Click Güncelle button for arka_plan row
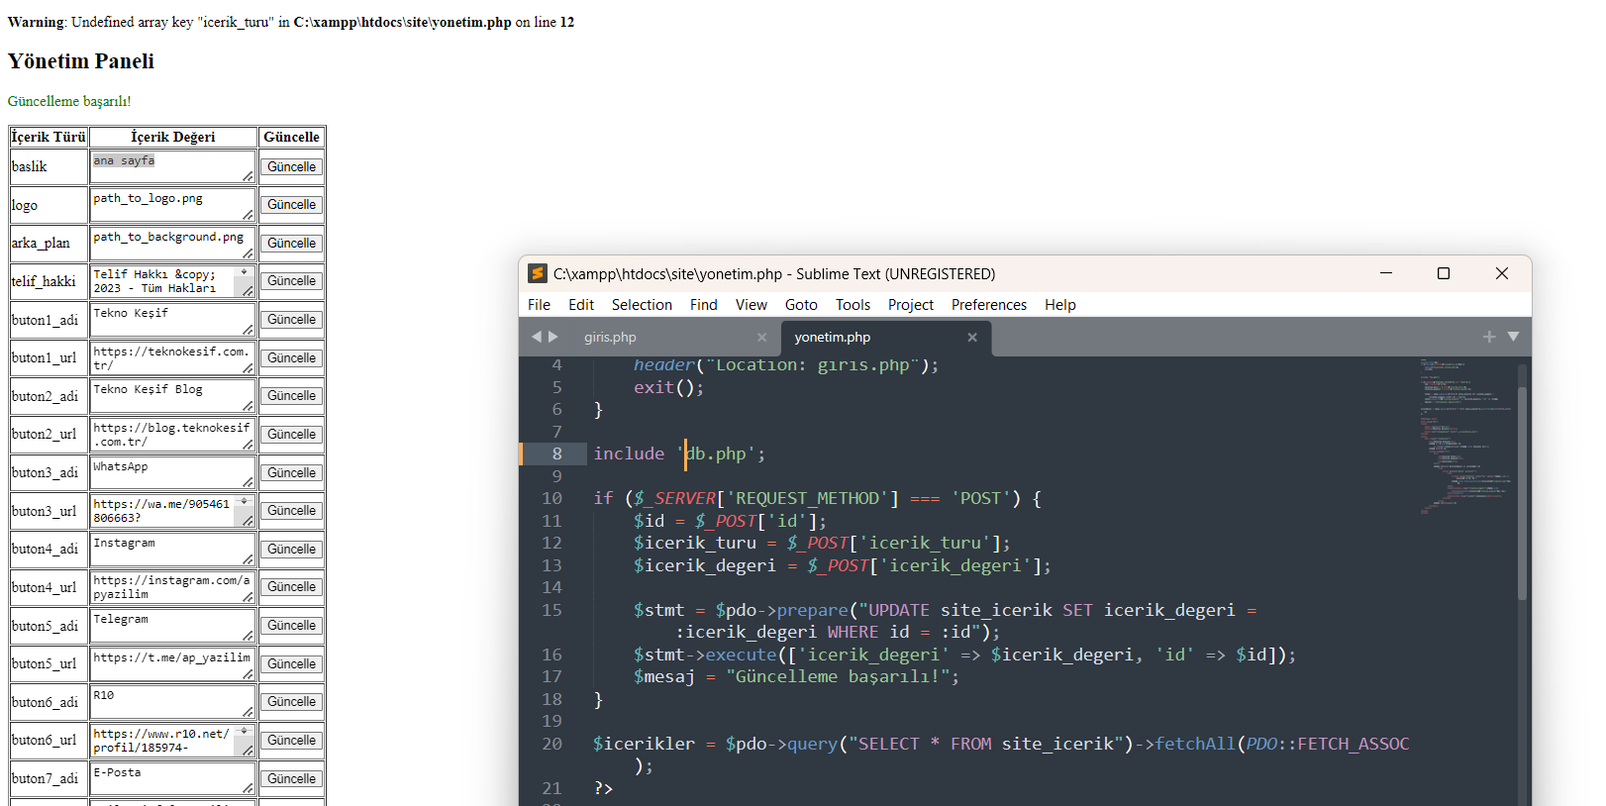The image size is (1606, 806). (x=291, y=244)
